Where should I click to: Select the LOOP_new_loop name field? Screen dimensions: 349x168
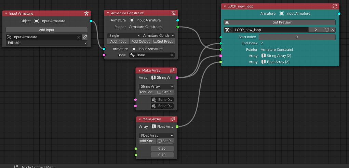pyautogui.click(x=271, y=30)
